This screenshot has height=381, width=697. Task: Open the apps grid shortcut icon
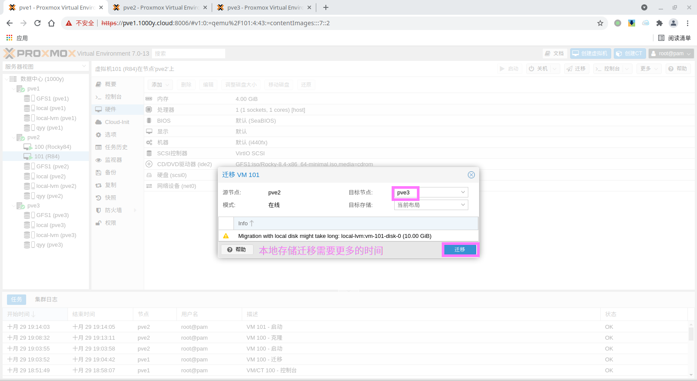pos(10,38)
